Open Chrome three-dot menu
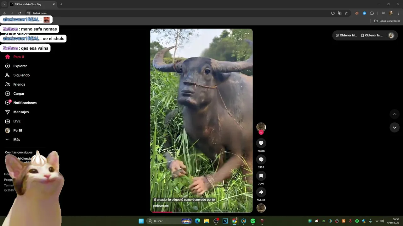This screenshot has height=226, width=403. 398,13
